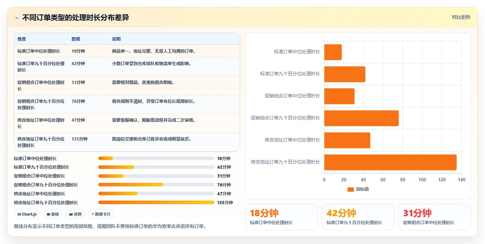
Task: Click the progress list label 标准订单九十百分位处理时长
Action: coord(42,167)
